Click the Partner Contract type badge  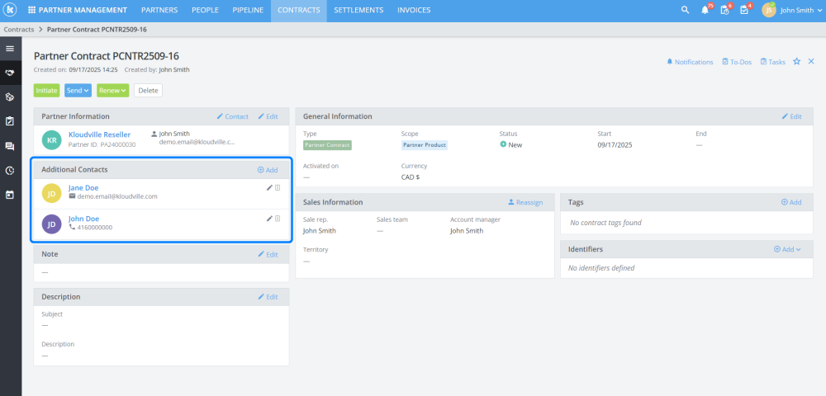tap(327, 145)
